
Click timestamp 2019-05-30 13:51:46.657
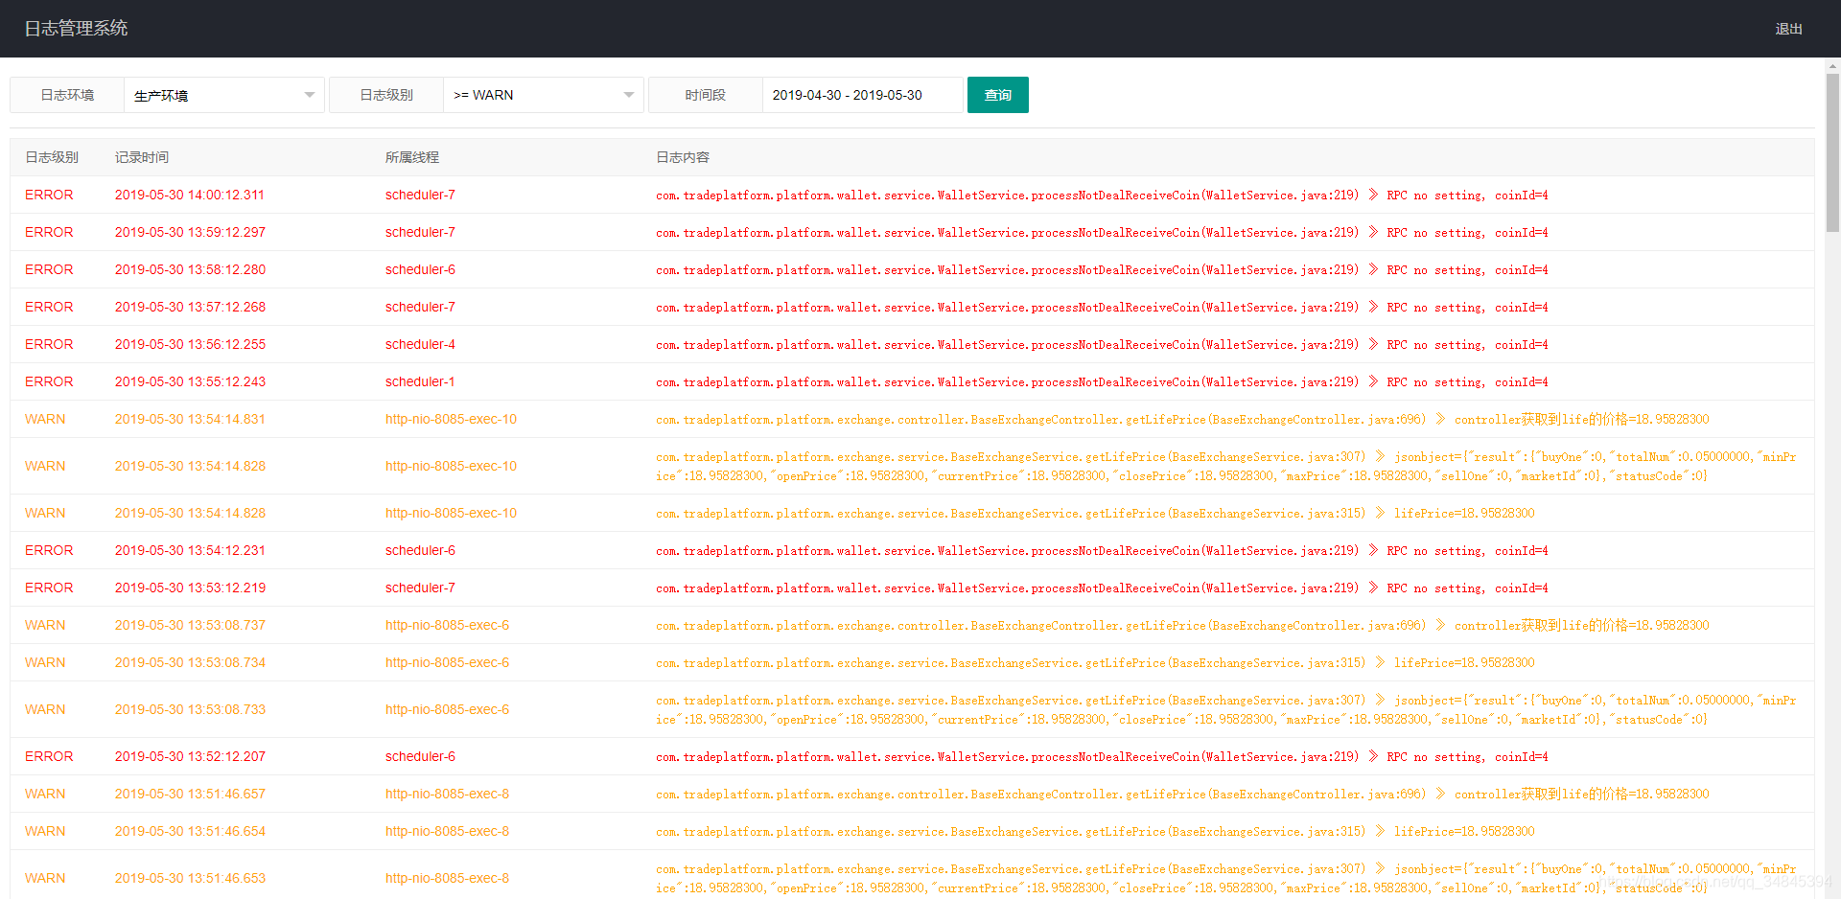[x=190, y=794]
